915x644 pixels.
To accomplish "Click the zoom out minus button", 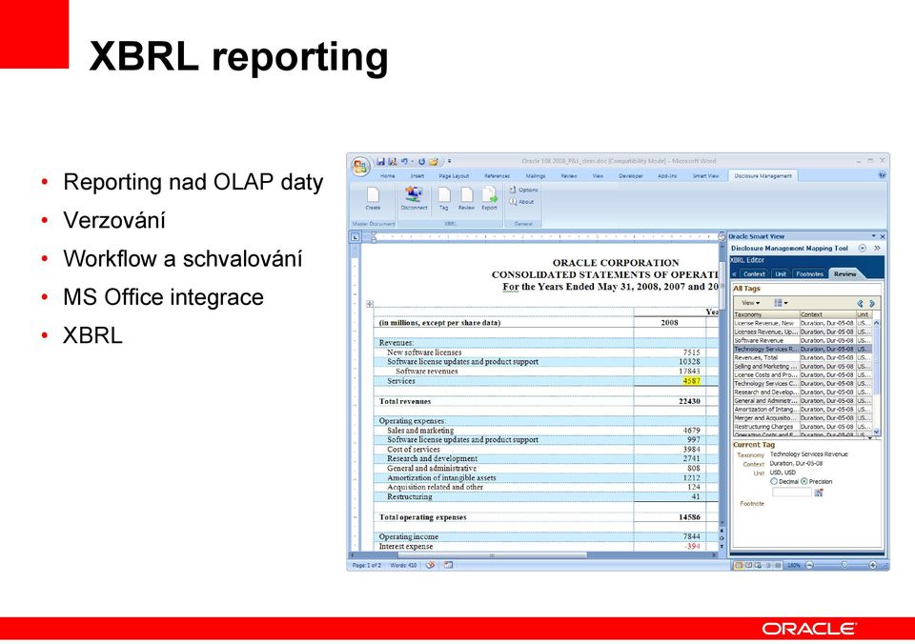I will (x=809, y=565).
